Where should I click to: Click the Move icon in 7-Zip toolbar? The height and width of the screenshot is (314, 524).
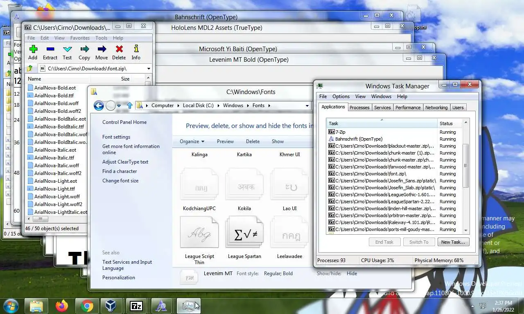click(x=102, y=49)
